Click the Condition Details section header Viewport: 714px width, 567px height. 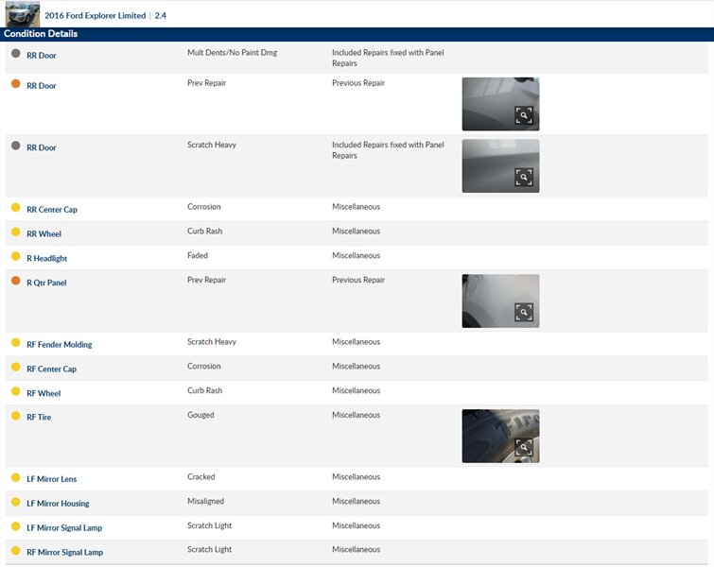point(40,34)
